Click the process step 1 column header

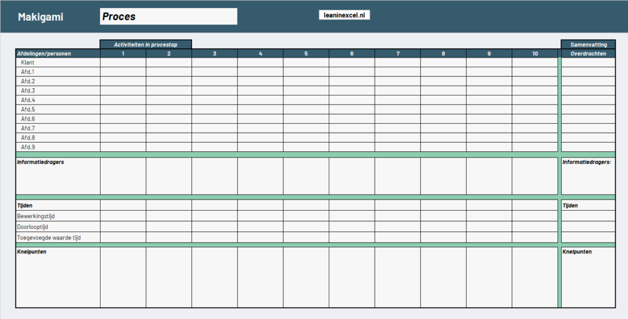coord(123,53)
